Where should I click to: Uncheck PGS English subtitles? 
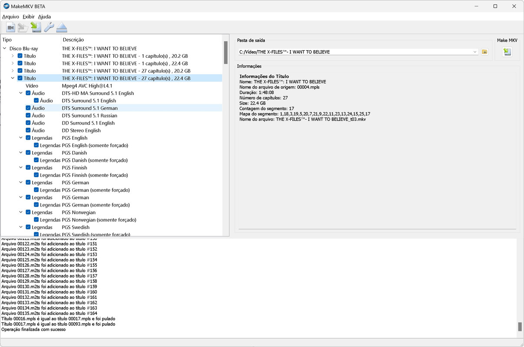[28, 138]
